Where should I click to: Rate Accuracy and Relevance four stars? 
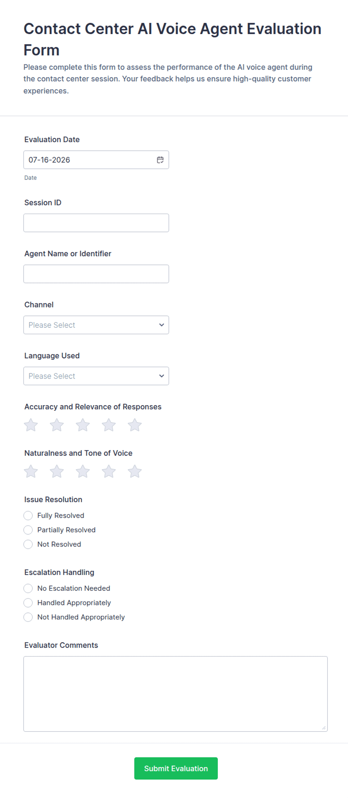(109, 425)
